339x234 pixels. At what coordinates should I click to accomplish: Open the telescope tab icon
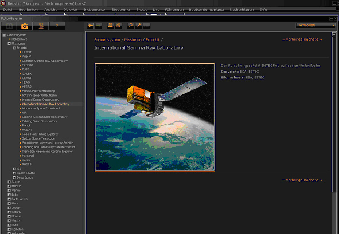[41, 26]
